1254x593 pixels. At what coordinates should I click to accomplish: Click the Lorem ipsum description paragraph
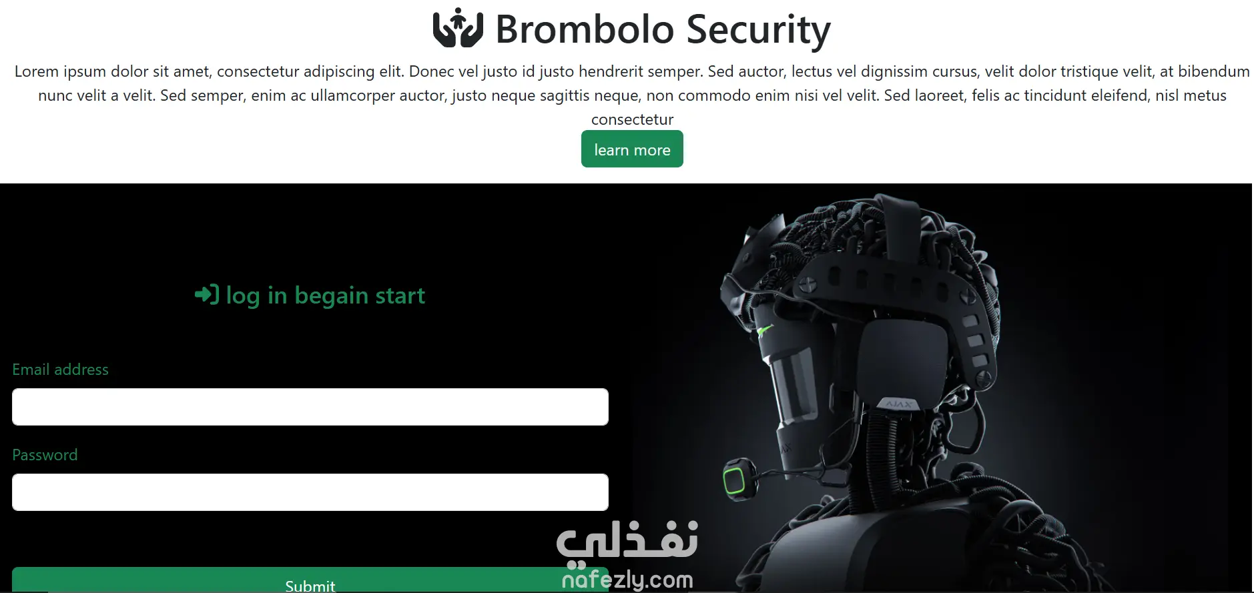(632, 95)
